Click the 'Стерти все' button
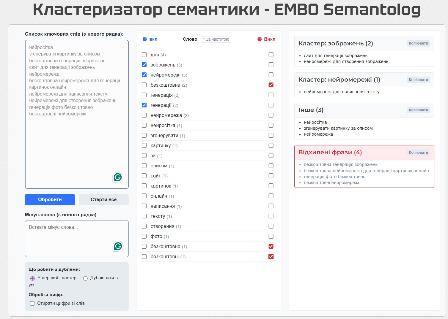Viewport: 448px width, 319px height. 104,200
